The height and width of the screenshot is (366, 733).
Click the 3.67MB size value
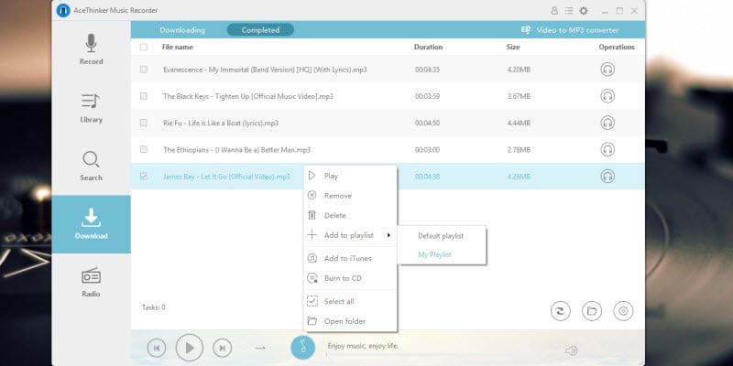coord(519,96)
